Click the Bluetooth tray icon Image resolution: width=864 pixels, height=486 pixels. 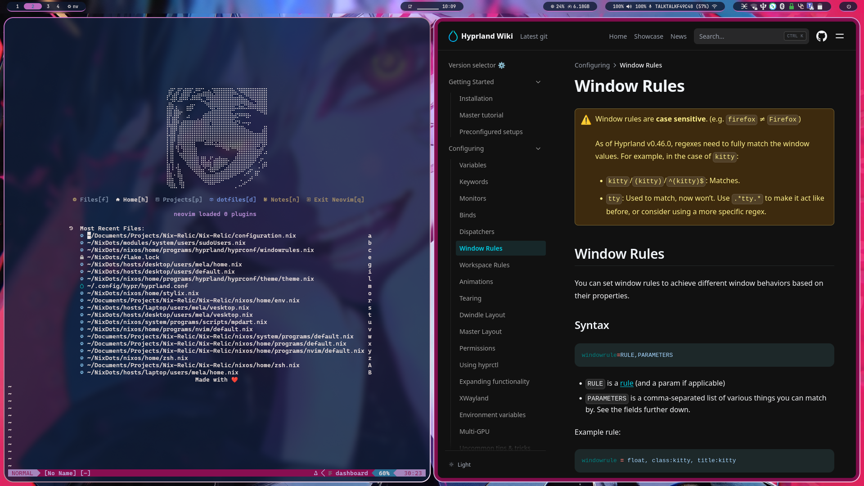782,6
